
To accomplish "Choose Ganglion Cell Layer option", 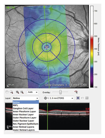I will click(26, 108).
